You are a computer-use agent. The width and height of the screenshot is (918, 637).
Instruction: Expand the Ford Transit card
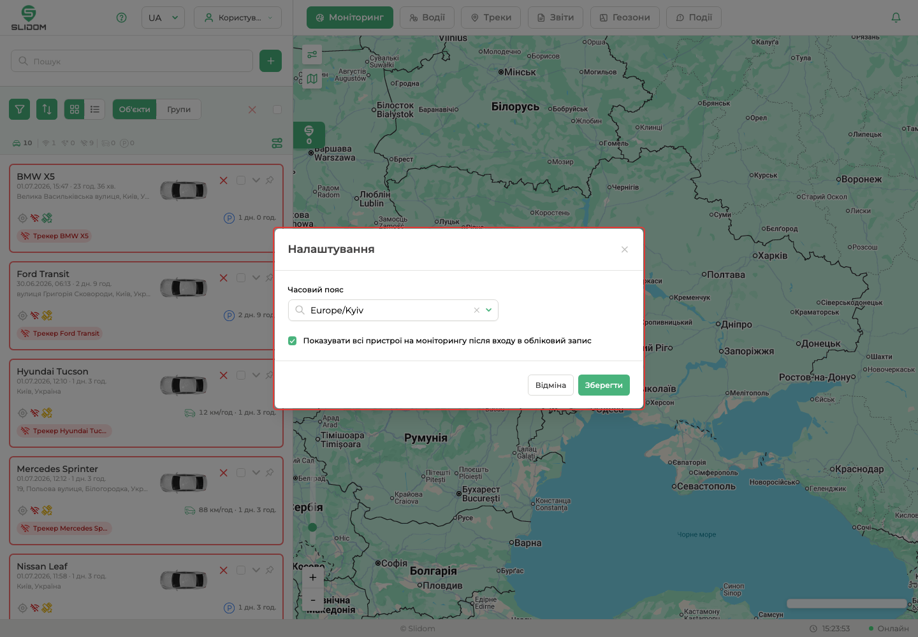(x=256, y=278)
